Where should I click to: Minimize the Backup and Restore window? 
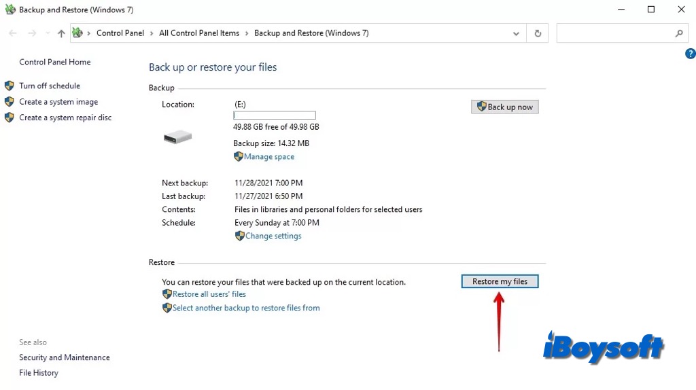[621, 10]
